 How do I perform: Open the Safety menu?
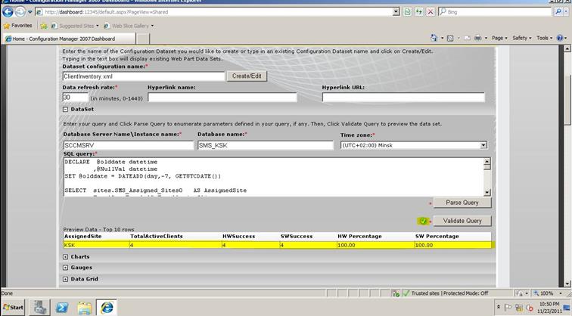pyautogui.click(x=522, y=38)
